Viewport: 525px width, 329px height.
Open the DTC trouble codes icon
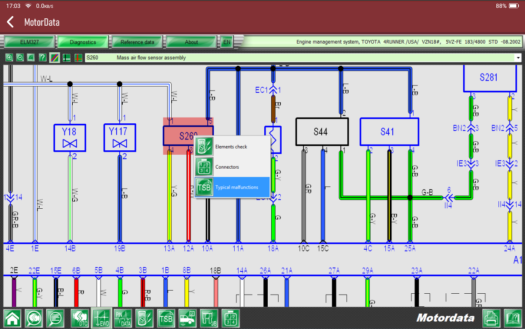pyautogui.click(x=79, y=318)
